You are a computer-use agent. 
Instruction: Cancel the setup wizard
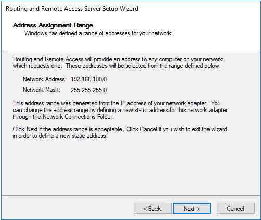coord(236,209)
